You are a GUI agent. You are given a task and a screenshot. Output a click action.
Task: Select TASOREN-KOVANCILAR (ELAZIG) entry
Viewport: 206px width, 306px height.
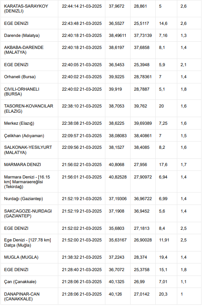29,109
